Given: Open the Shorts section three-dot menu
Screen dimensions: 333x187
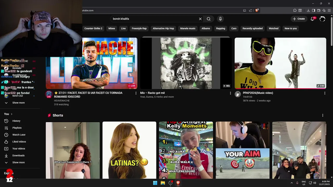Looking at the screenshot, I should (x=323, y=115).
